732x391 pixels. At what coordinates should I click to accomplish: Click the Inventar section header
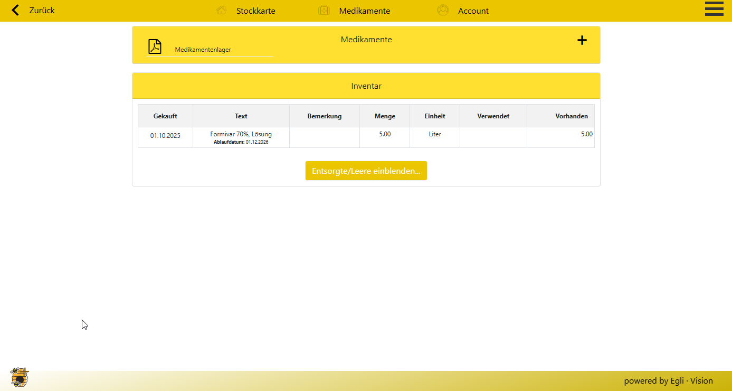tap(366, 86)
